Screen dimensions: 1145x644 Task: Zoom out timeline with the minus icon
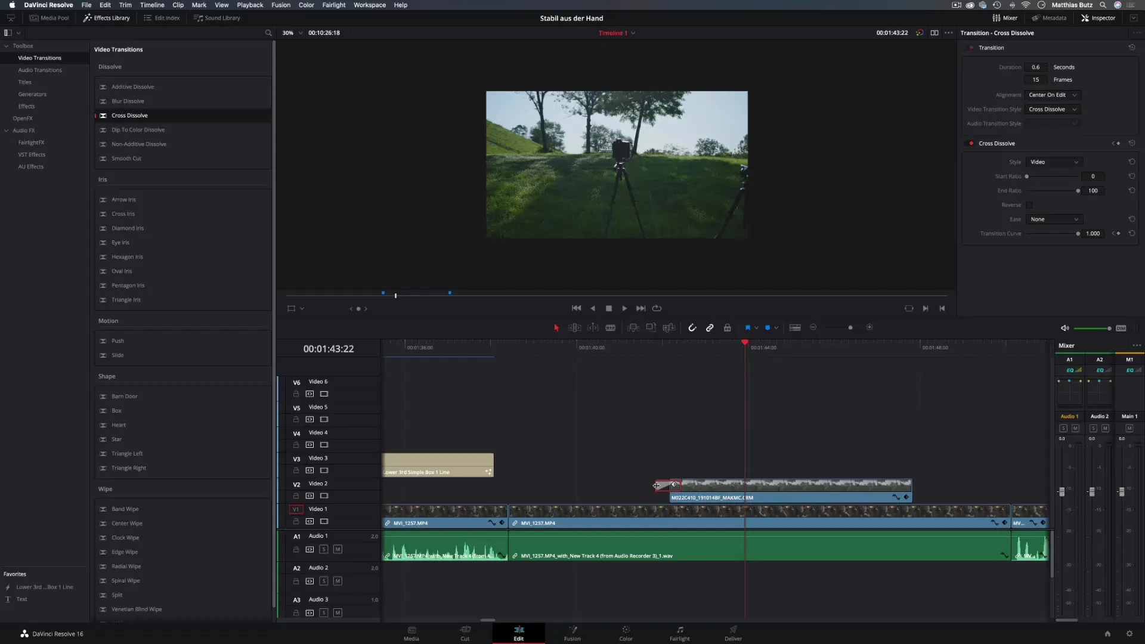click(813, 327)
